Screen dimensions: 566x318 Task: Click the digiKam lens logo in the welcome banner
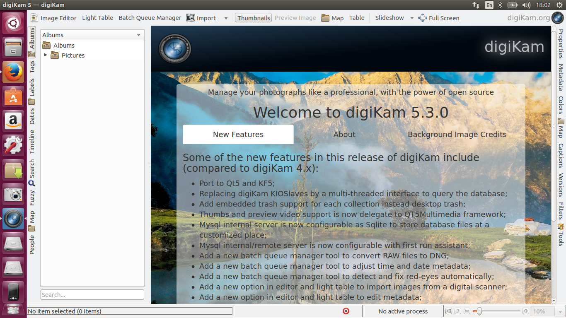point(174,48)
